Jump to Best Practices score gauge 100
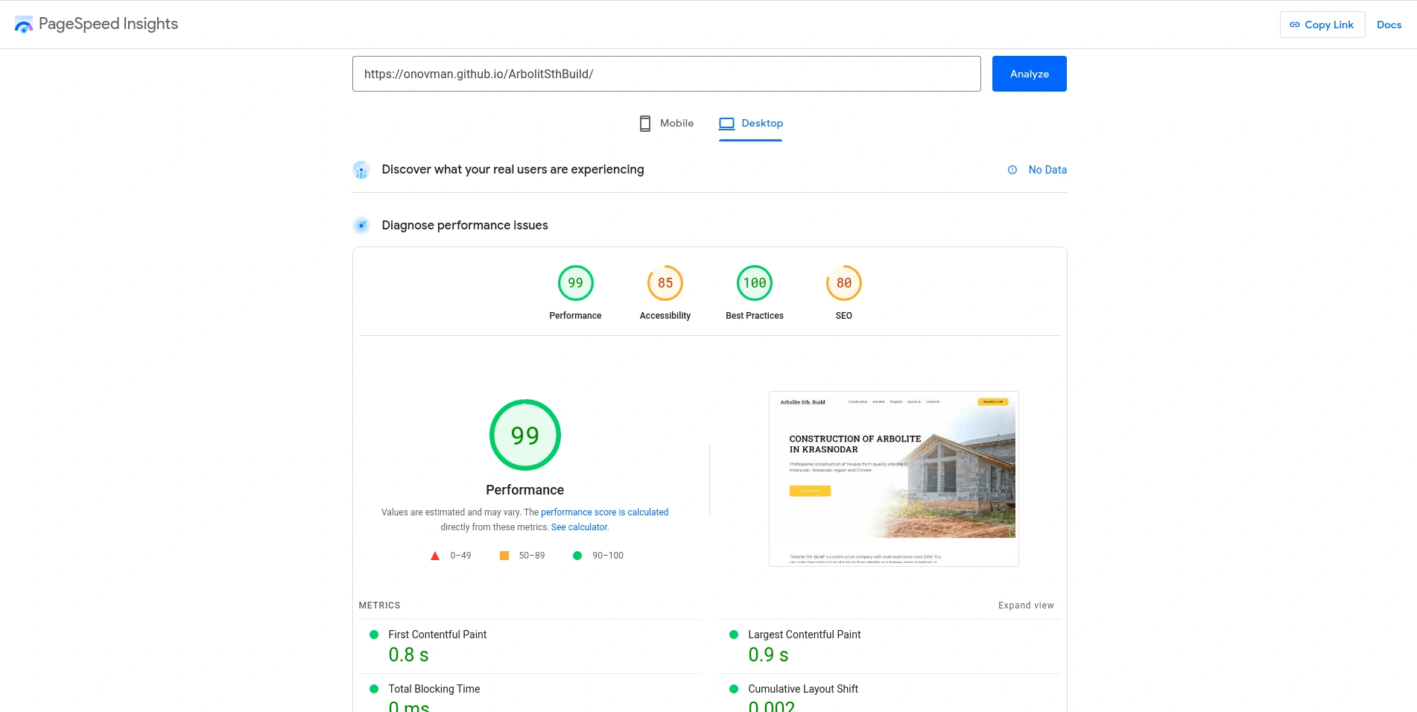 pos(755,283)
